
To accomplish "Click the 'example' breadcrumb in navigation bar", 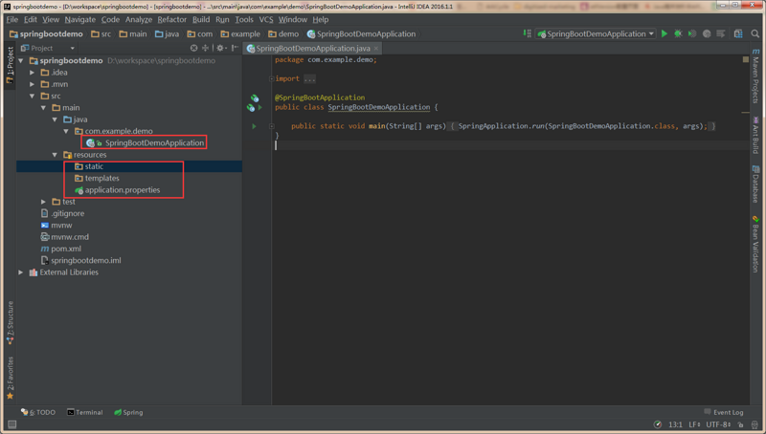I will click(x=240, y=33).
